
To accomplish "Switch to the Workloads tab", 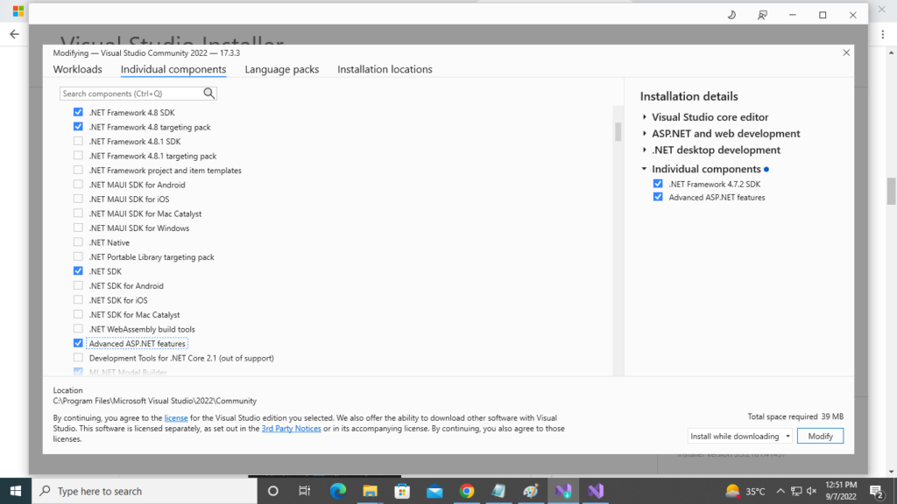I will pyautogui.click(x=78, y=69).
